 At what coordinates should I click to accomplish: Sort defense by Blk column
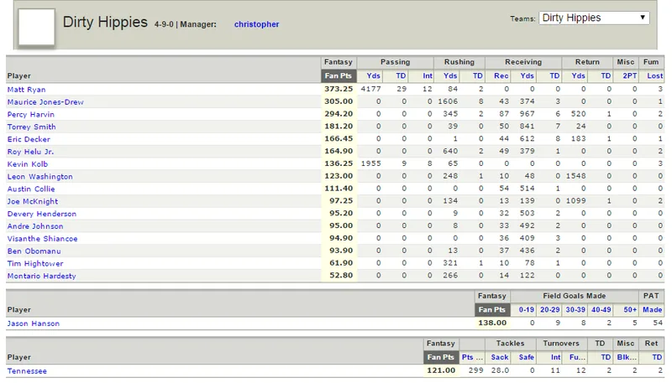tap(627, 357)
